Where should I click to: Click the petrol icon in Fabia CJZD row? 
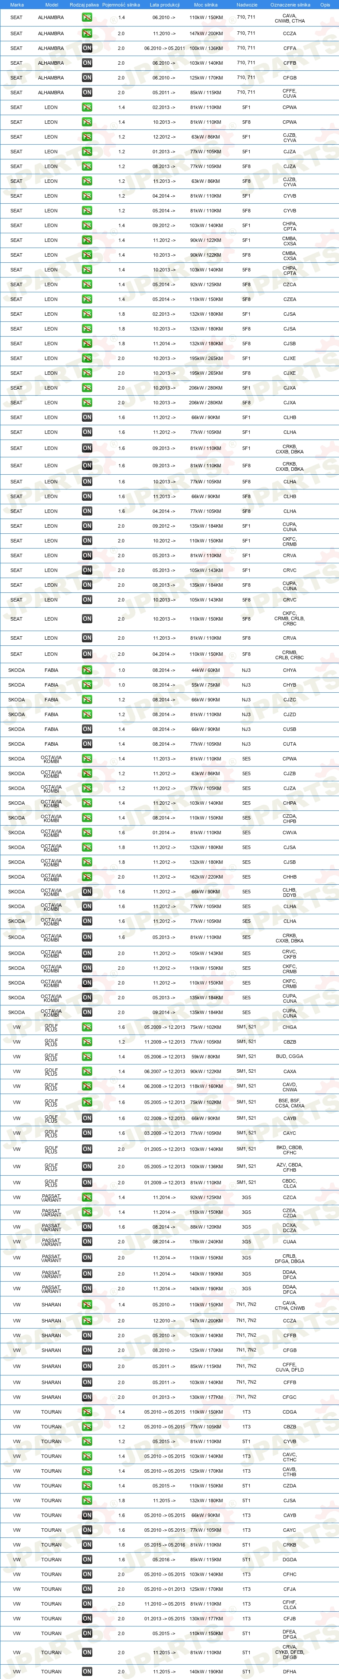(87, 714)
